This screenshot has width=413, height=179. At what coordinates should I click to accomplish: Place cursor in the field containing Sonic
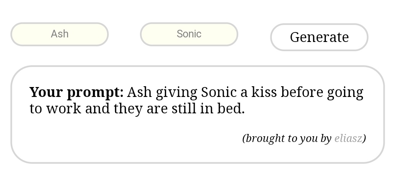coord(189,34)
